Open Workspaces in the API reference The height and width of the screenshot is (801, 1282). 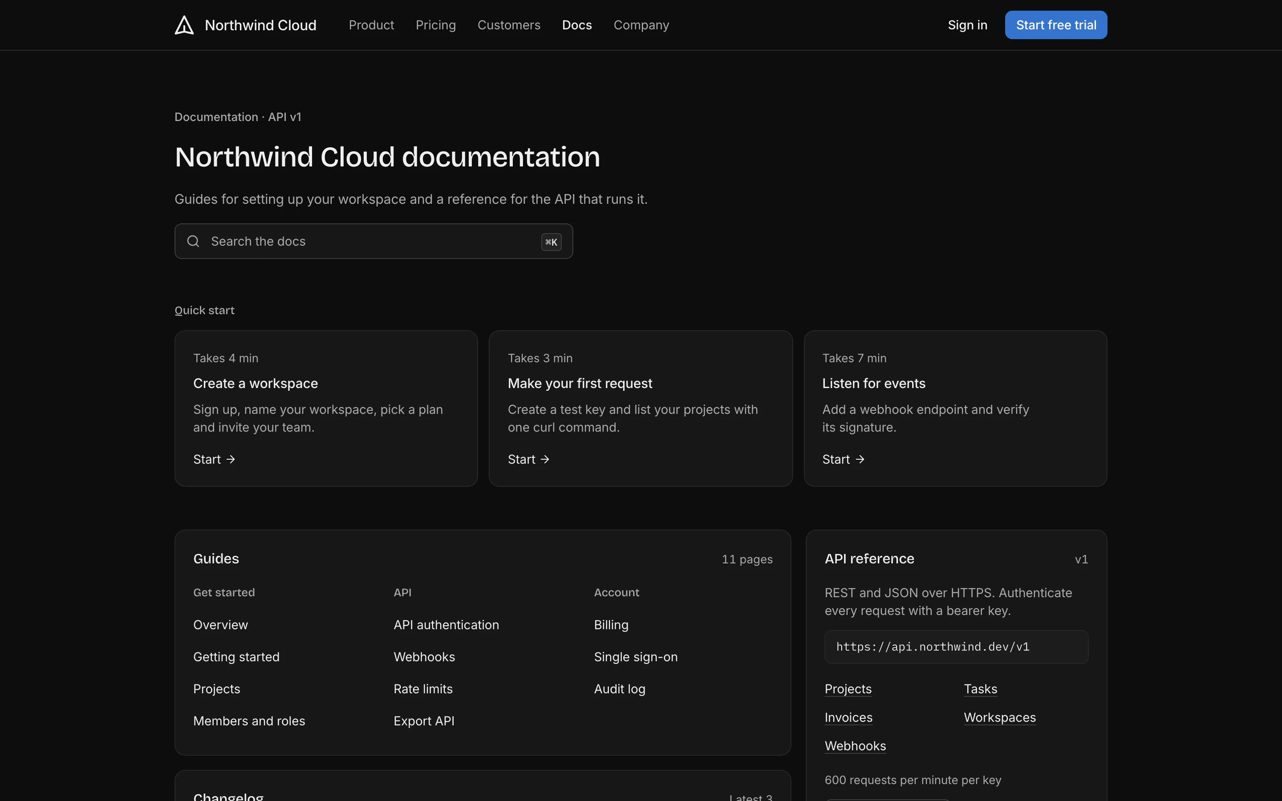(1000, 717)
